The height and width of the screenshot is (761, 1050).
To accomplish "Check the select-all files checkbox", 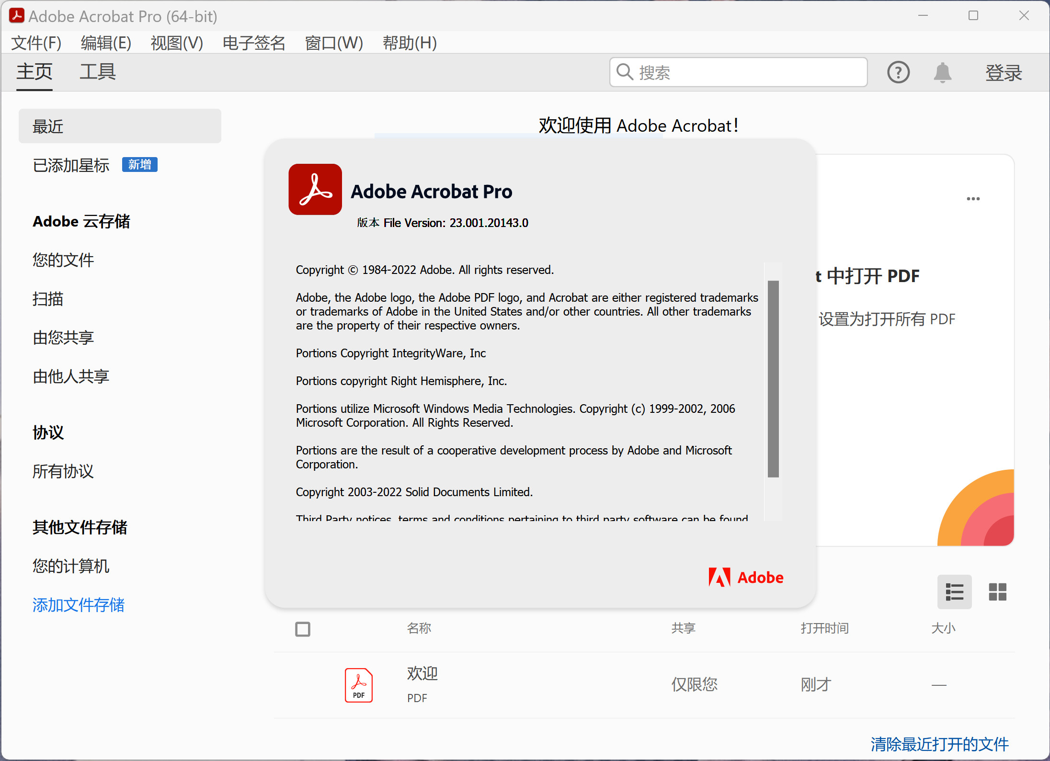I will [302, 629].
